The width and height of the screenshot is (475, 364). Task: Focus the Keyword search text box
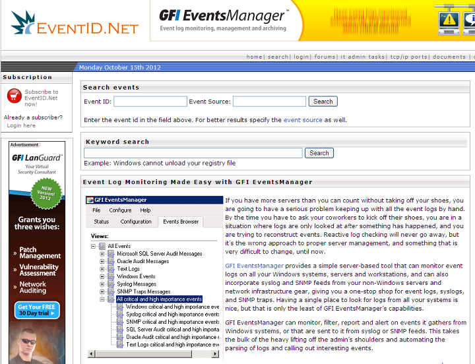click(193, 153)
